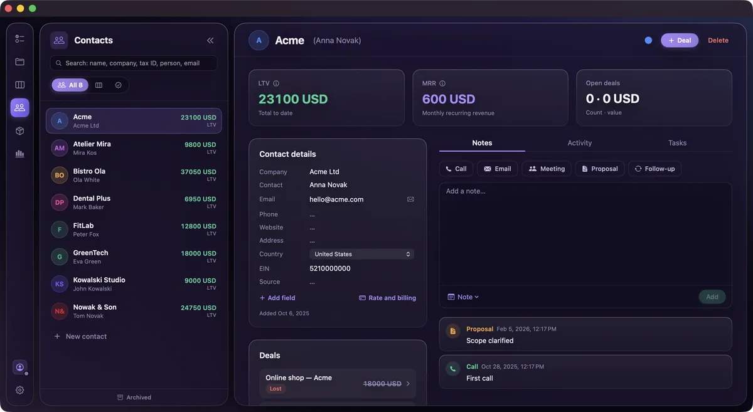This screenshot has width=753, height=412.
Task: Click the Call quick note button
Action: click(x=456, y=169)
